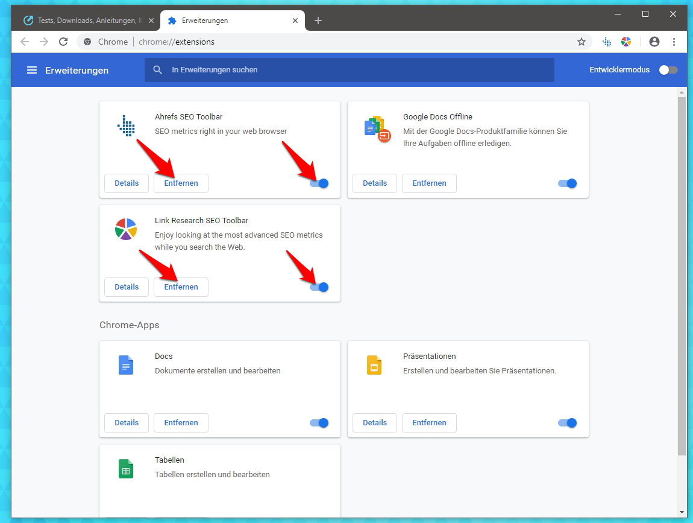The image size is (693, 523).
Task: Toggle Entwicklermodus switch
Action: click(668, 70)
